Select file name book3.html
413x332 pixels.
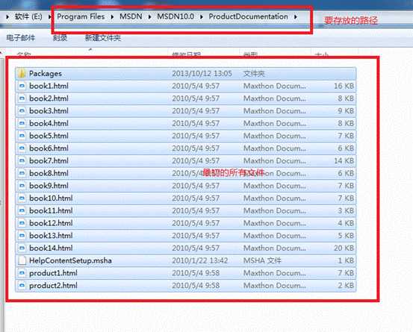[49, 110]
